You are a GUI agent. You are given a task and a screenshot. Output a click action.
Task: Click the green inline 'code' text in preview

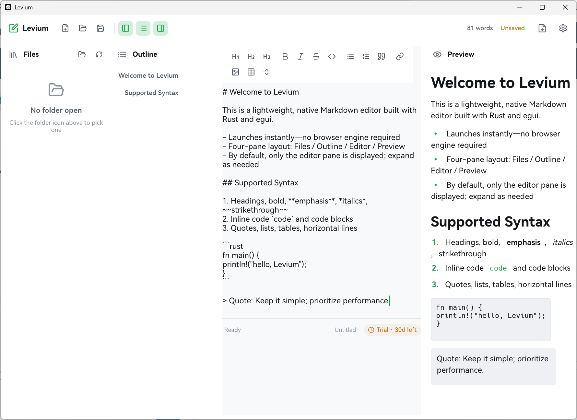click(x=498, y=268)
